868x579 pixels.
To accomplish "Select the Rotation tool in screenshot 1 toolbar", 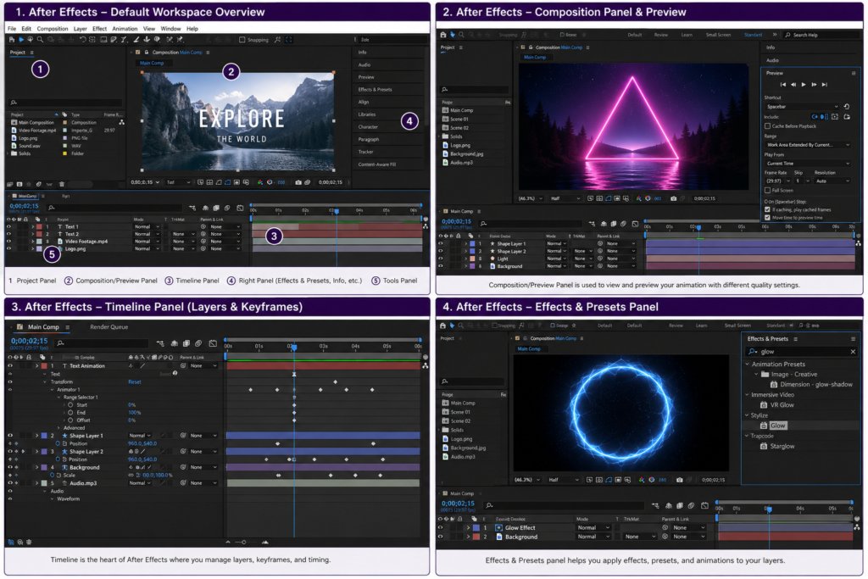I will [x=82, y=40].
